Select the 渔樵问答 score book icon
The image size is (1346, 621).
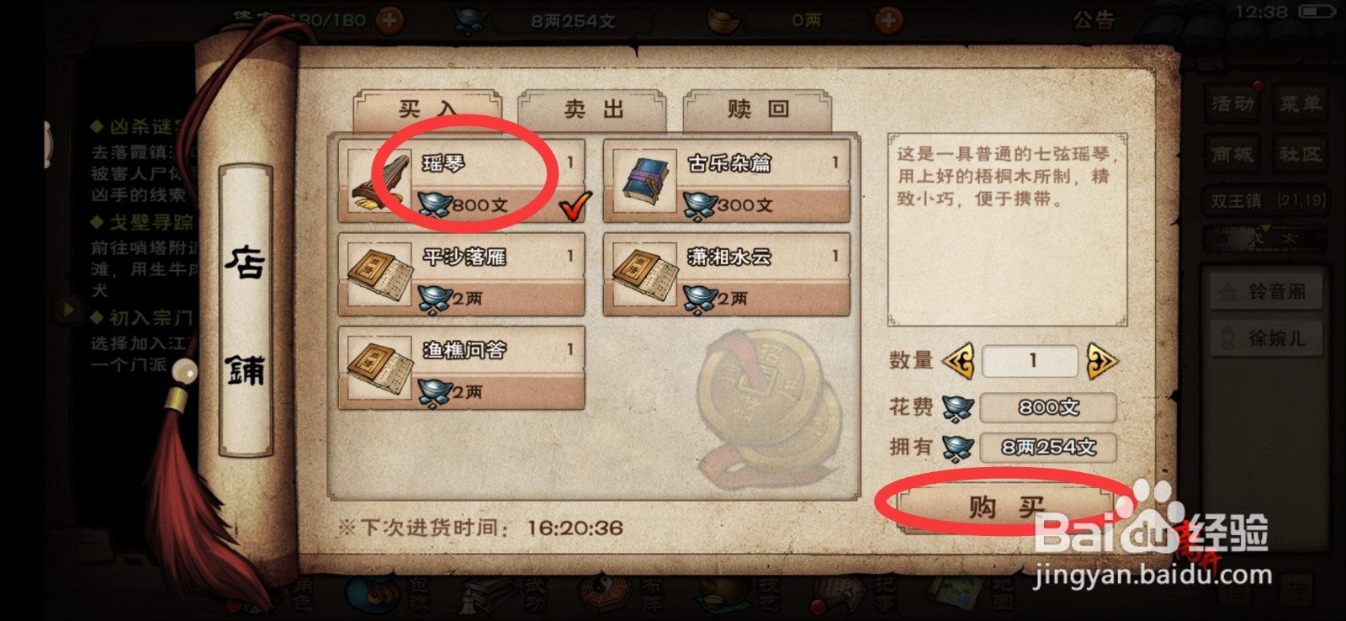tap(379, 369)
